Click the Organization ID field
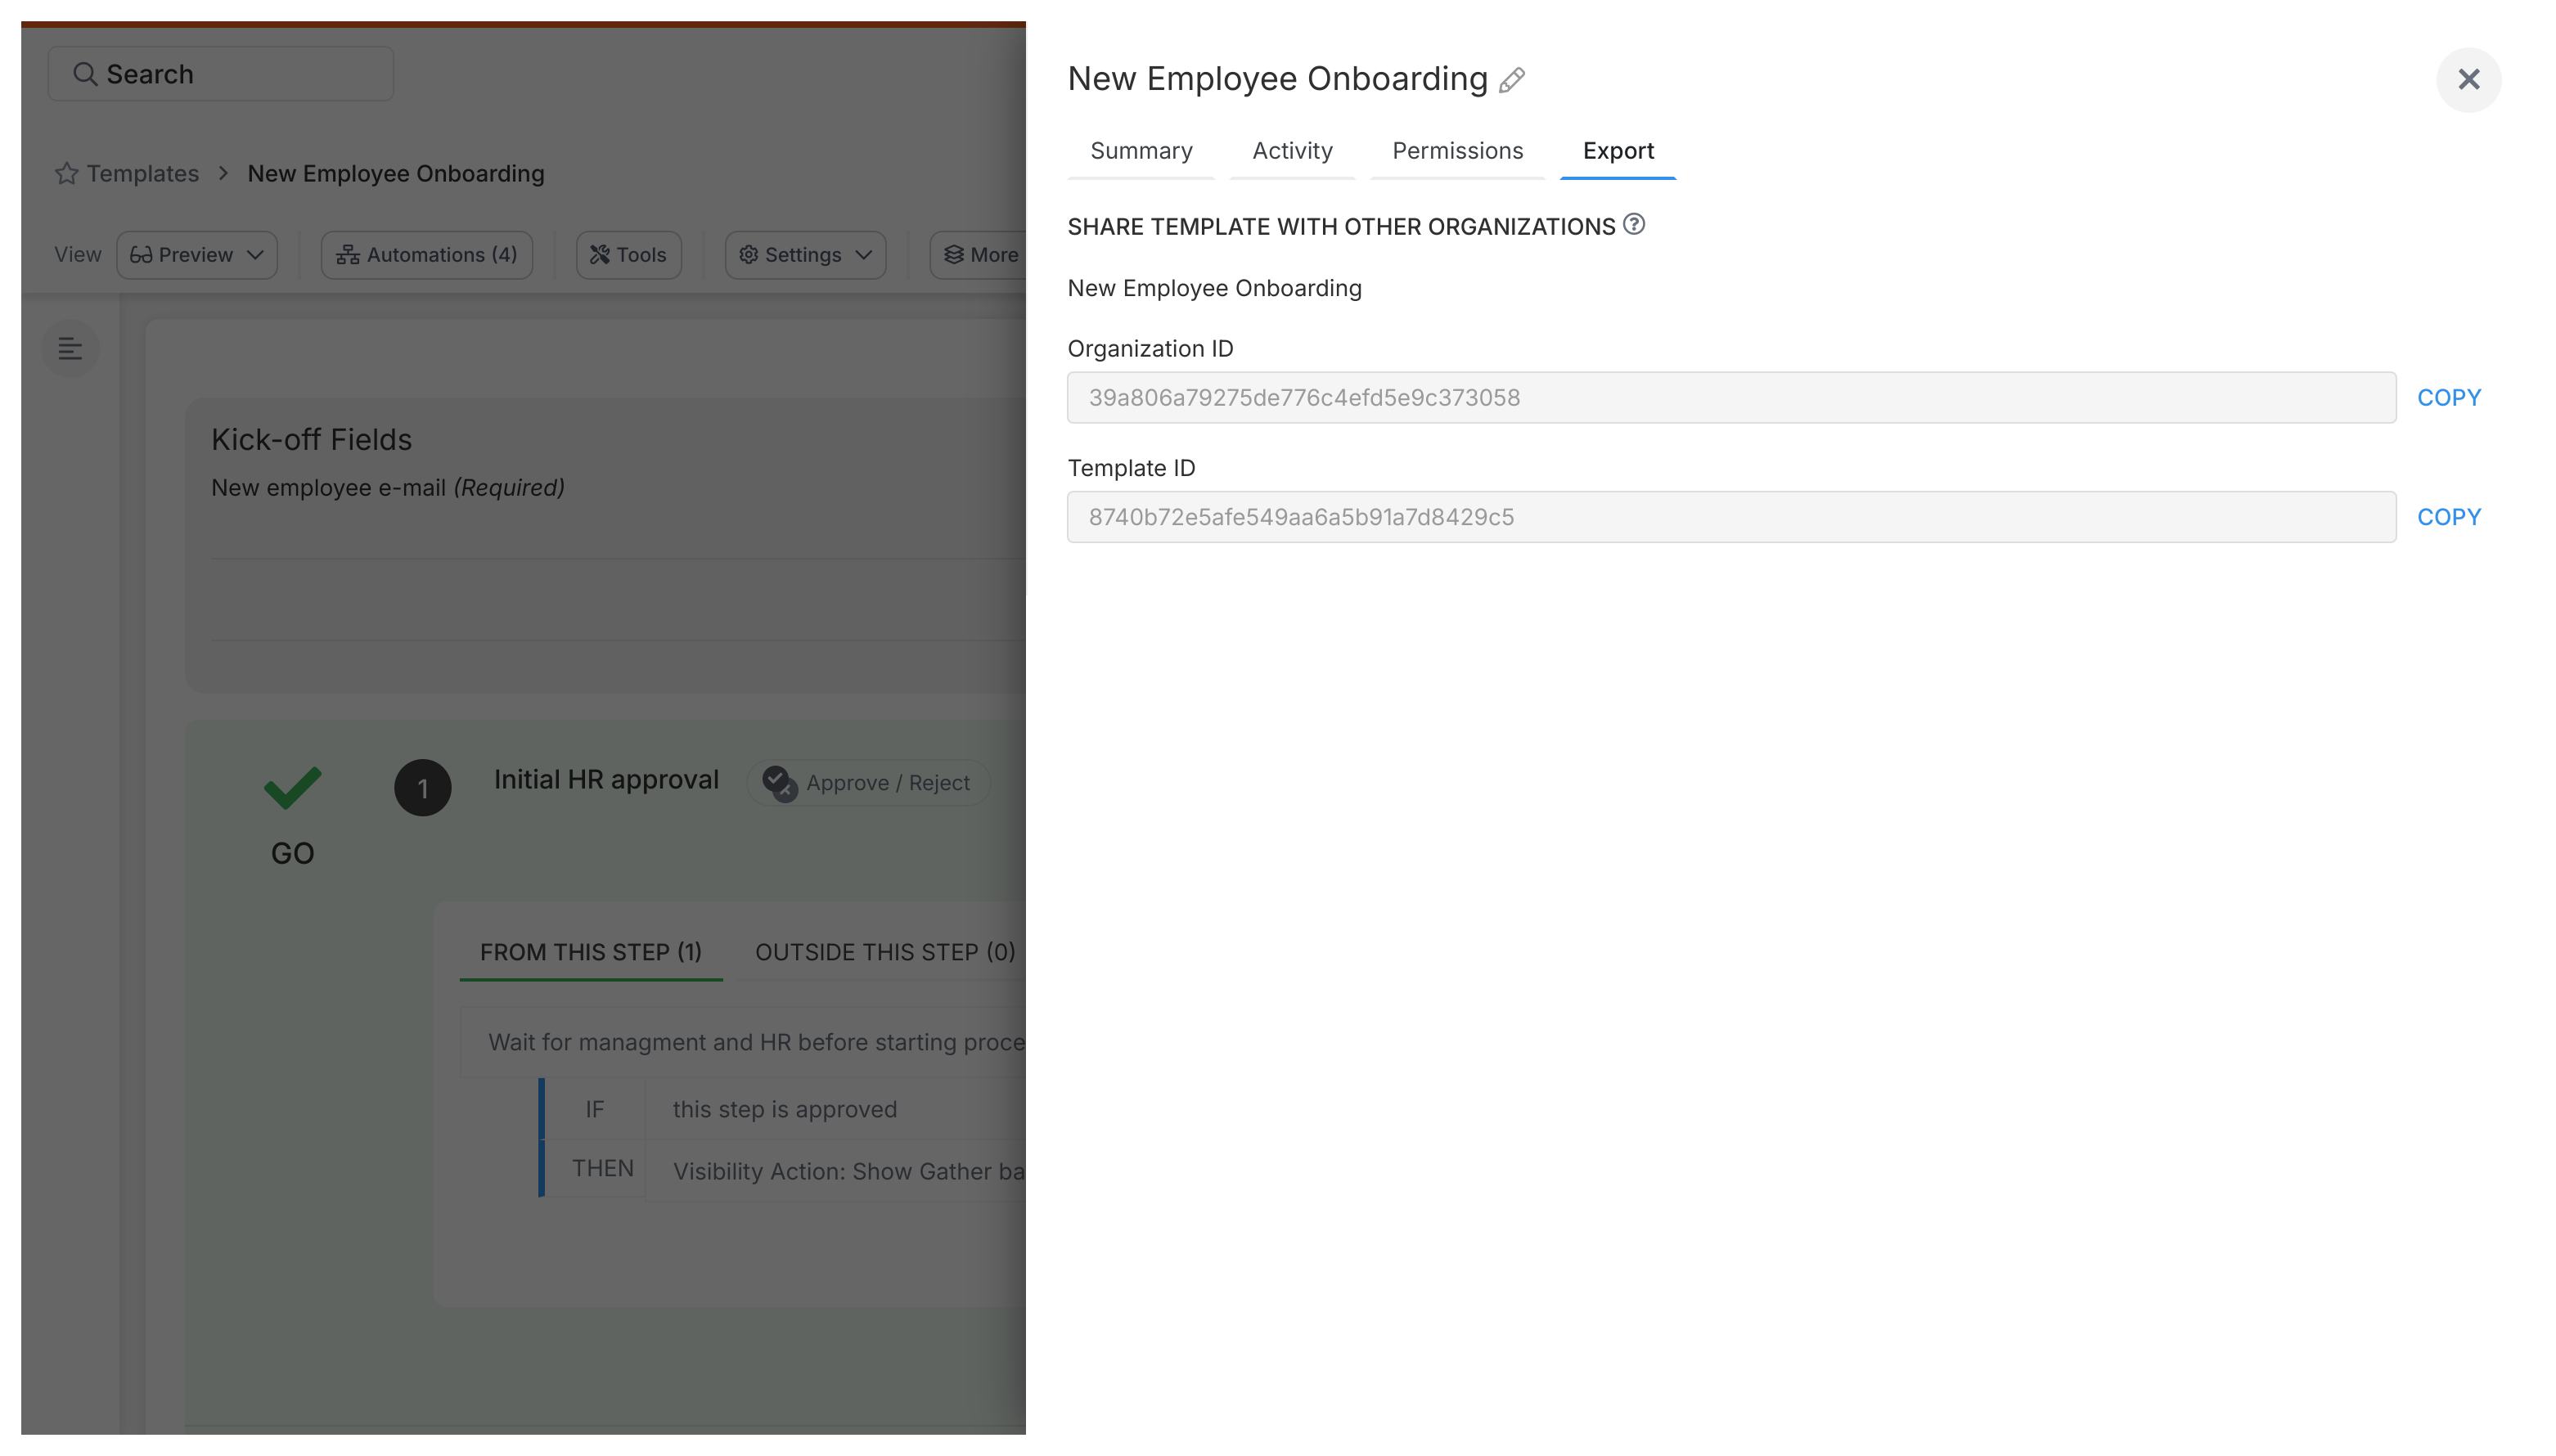The height and width of the screenshot is (1456, 2556). [x=1731, y=398]
